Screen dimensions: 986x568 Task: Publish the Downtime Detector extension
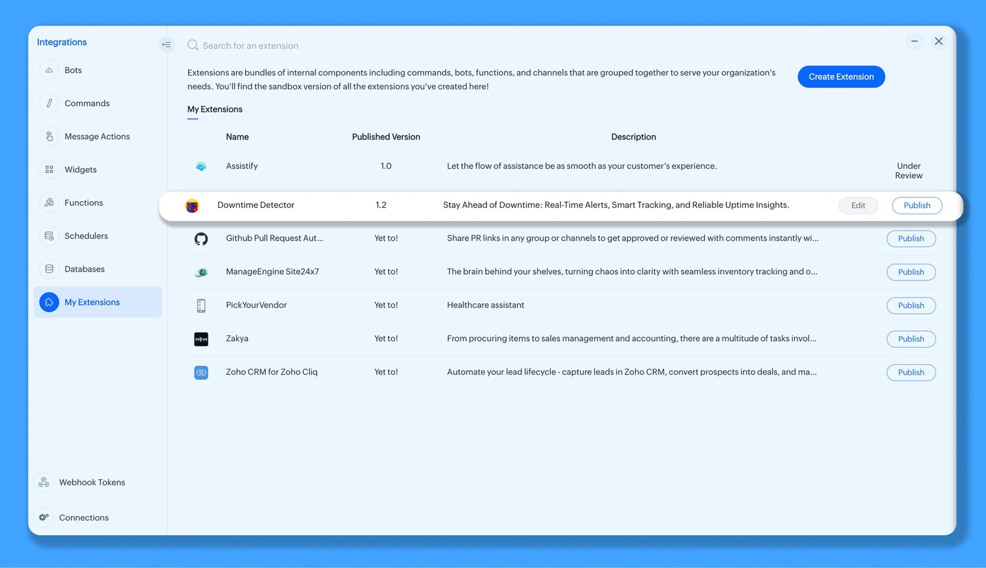click(917, 206)
